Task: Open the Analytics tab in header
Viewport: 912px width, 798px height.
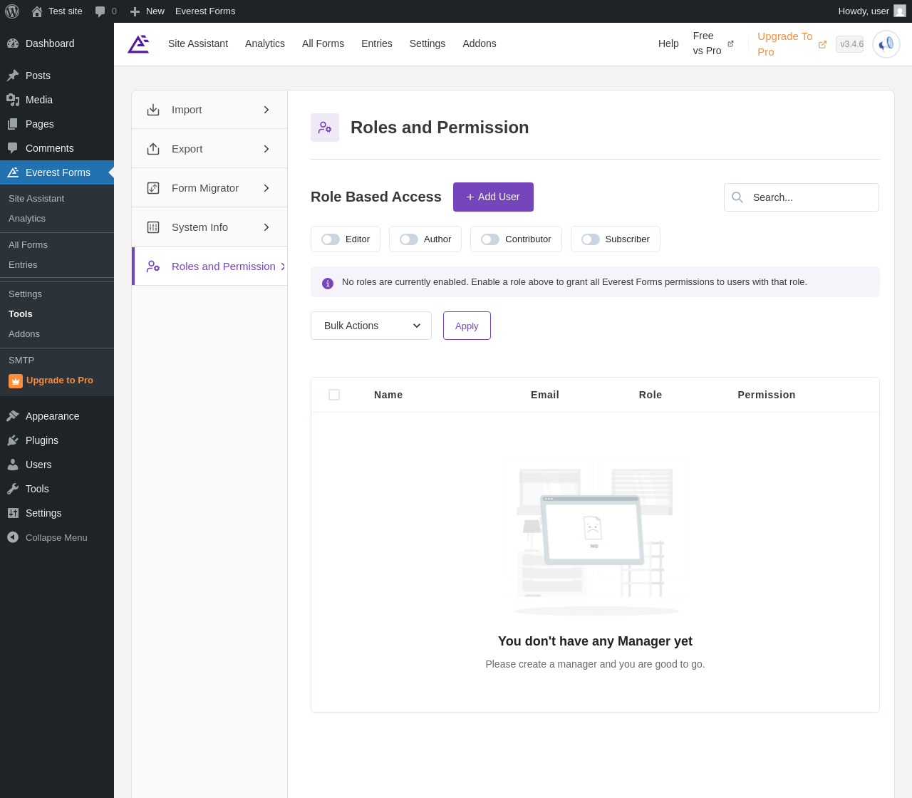Action: coord(265,43)
